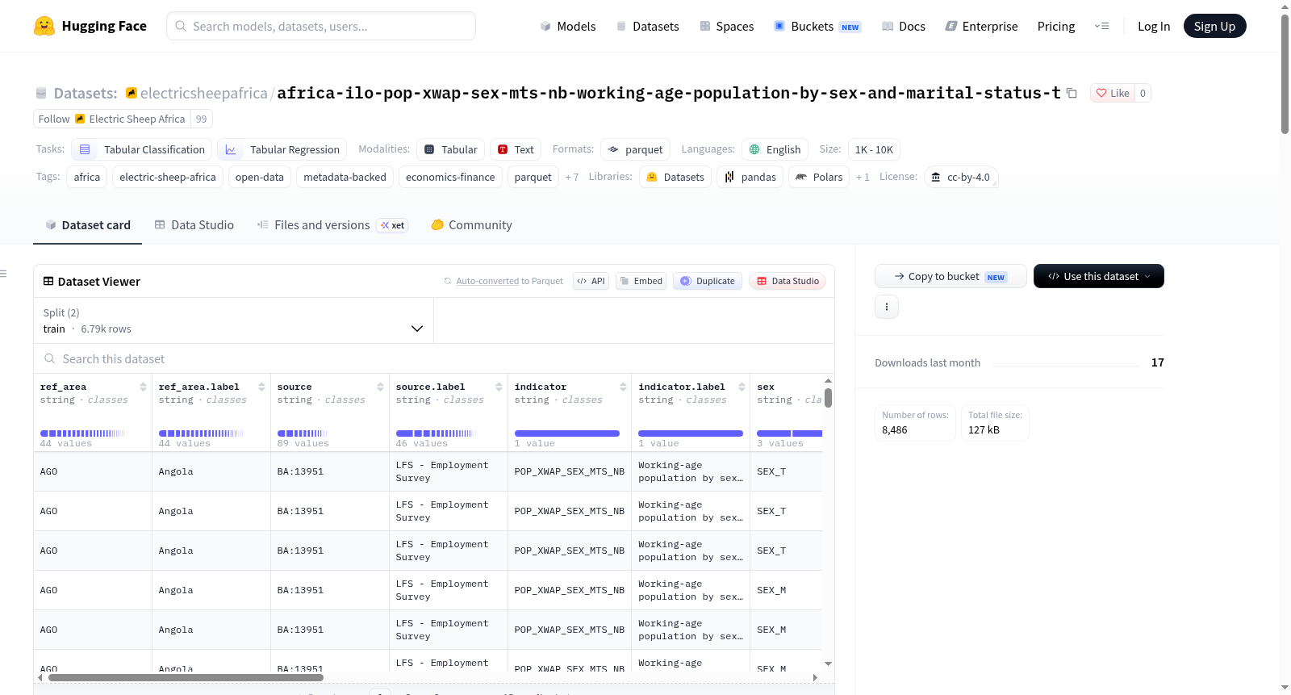Open the Auto-converted to Parquet link
1291x695 pixels.
(x=487, y=281)
